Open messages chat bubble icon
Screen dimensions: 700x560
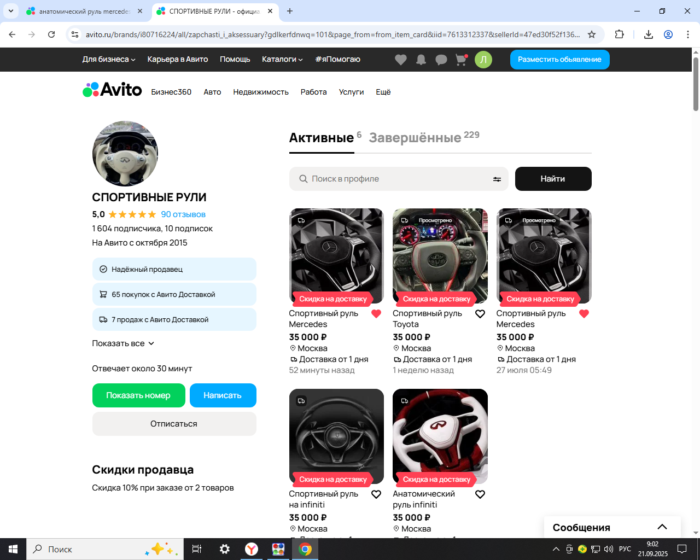point(441,60)
